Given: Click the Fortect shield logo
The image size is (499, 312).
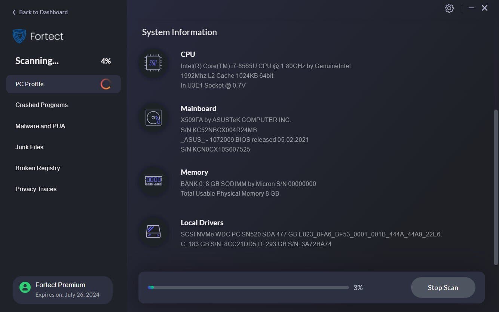Looking at the screenshot, I should coord(19,36).
